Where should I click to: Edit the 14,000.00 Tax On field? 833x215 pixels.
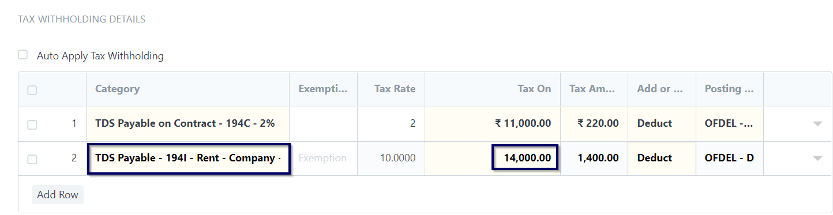point(525,157)
